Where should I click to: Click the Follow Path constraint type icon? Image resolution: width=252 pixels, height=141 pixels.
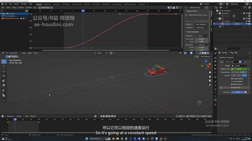click(222, 62)
